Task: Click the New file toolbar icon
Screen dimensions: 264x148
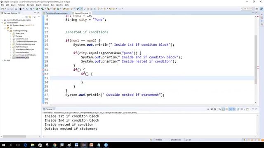Action: coord(2,9)
